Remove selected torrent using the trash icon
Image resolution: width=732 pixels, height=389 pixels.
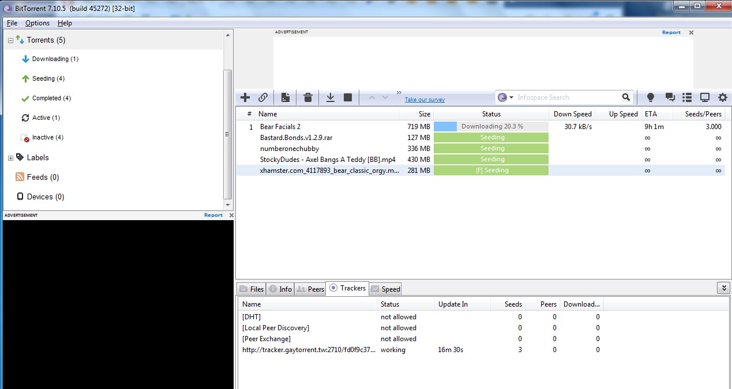307,97
